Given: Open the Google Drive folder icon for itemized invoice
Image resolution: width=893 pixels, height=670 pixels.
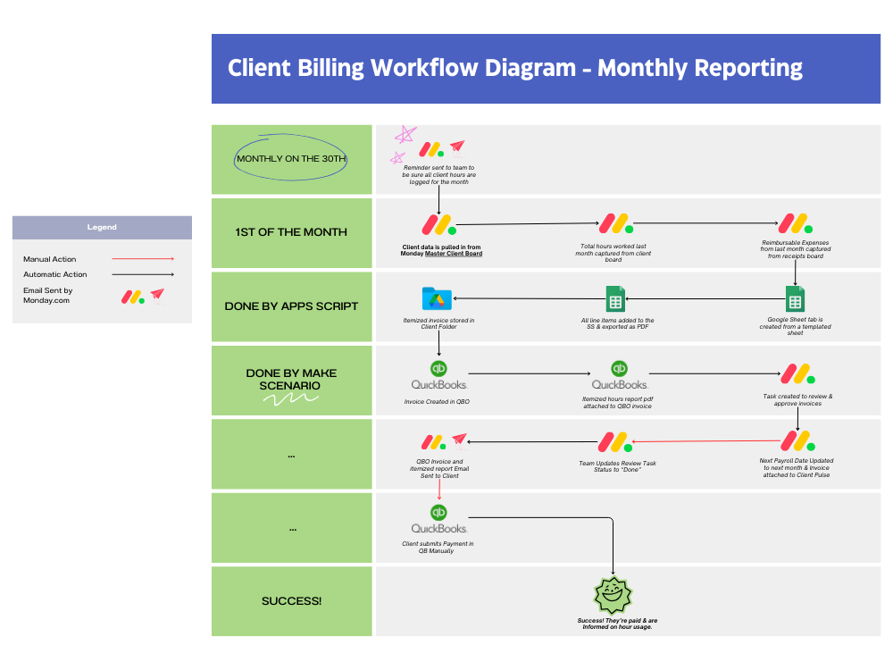Looking at the screenshot, I should pos(437,298).
